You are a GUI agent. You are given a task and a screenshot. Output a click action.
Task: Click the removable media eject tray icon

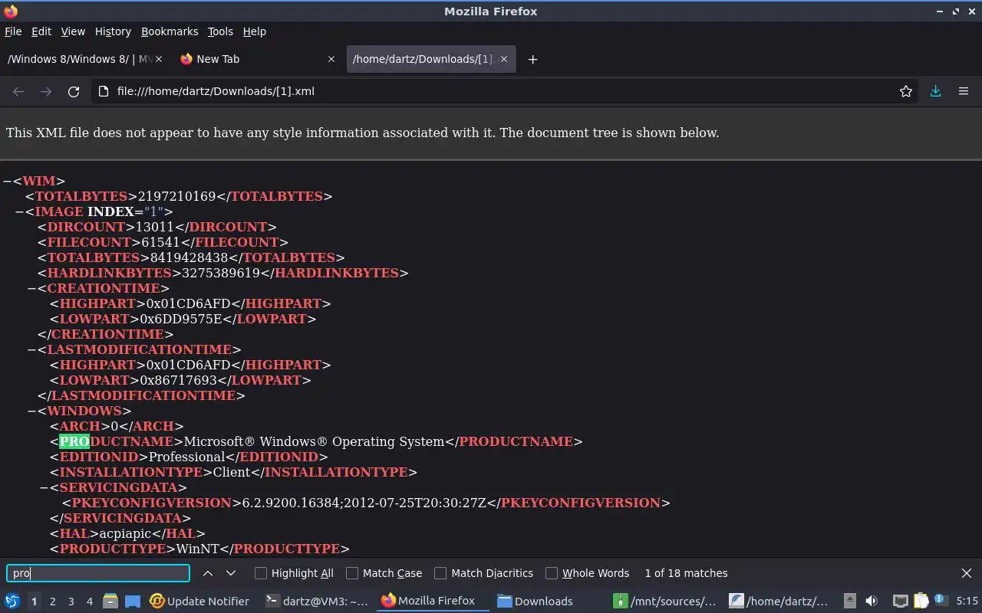pos(849,602)
